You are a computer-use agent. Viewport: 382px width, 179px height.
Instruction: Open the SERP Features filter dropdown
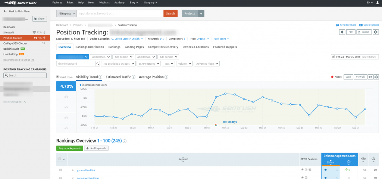148,64
